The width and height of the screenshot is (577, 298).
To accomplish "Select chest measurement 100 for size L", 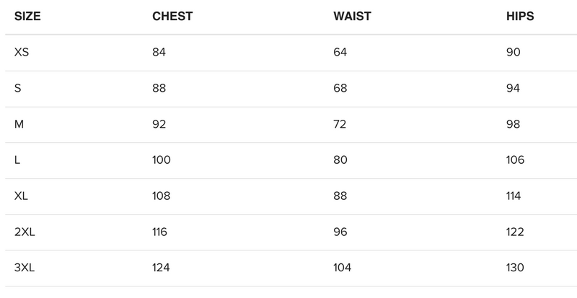I will tap(162, 160).
